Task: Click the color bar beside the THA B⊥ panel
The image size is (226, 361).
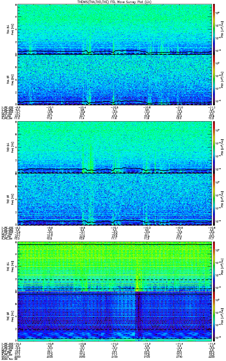Action: [x=214, y=29]
